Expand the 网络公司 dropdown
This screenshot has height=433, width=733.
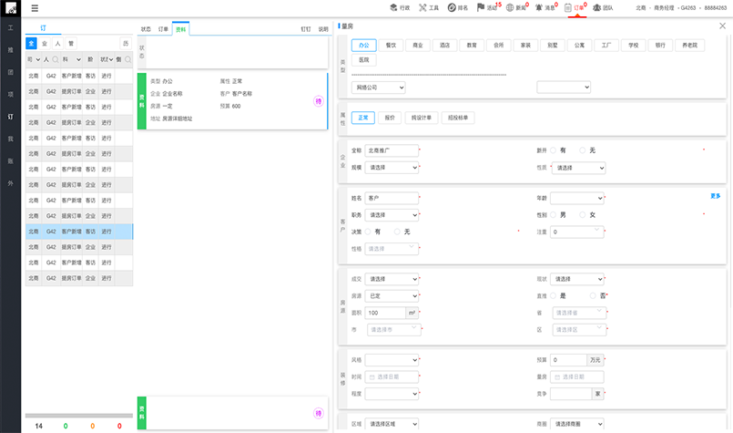[x=378, y=88]
